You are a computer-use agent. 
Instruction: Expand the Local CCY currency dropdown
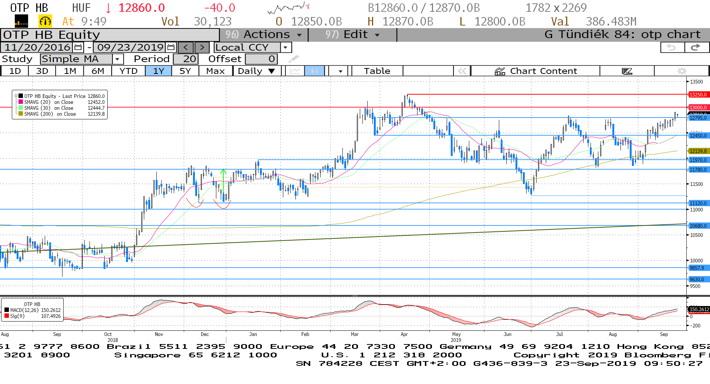click(x=285, y=47)
